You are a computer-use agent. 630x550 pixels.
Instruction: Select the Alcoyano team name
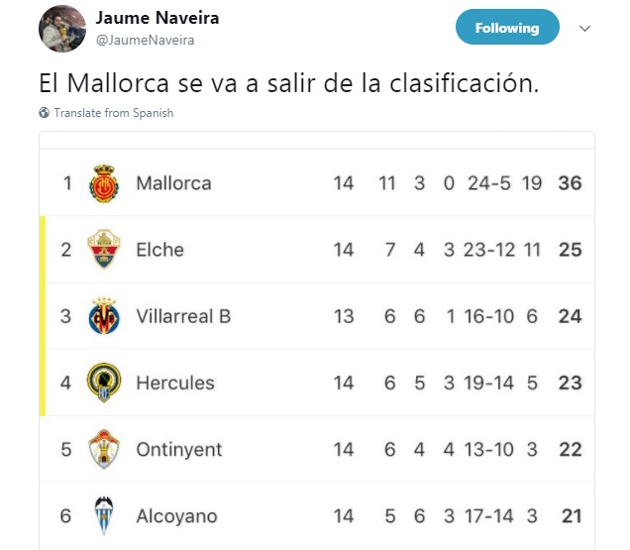[176, 516]
